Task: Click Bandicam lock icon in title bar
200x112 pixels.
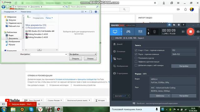Action: (169, 25)
